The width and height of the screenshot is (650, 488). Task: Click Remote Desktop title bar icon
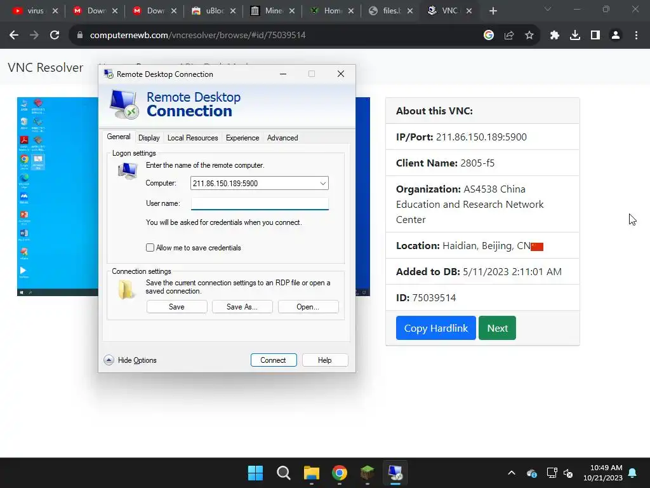point(109,74)
